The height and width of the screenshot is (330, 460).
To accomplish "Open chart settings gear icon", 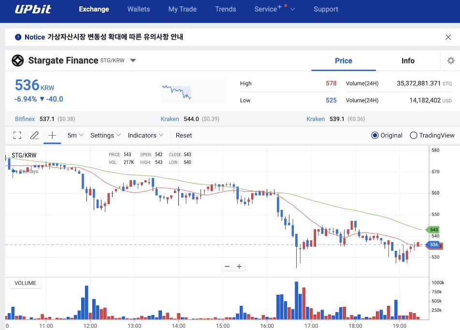I will (x=451, y=61).
